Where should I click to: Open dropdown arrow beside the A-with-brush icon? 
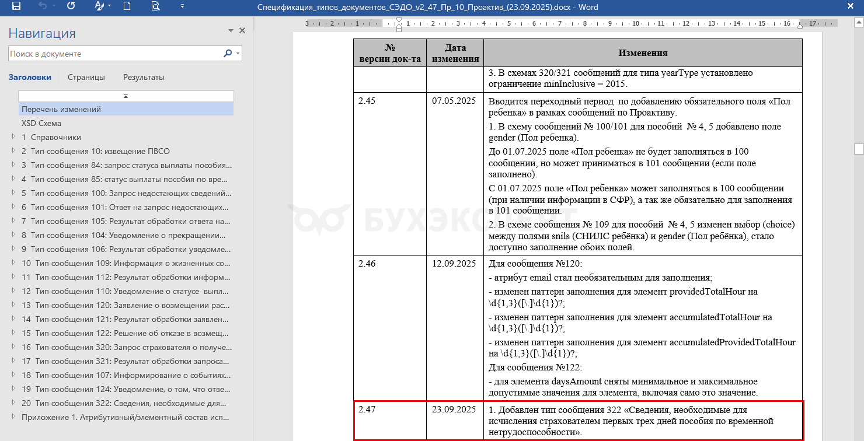click(109, 6)
